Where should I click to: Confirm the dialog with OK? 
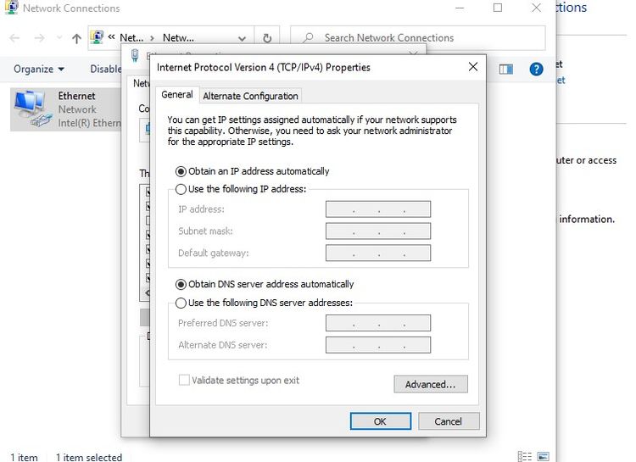[x=380, y=421]
